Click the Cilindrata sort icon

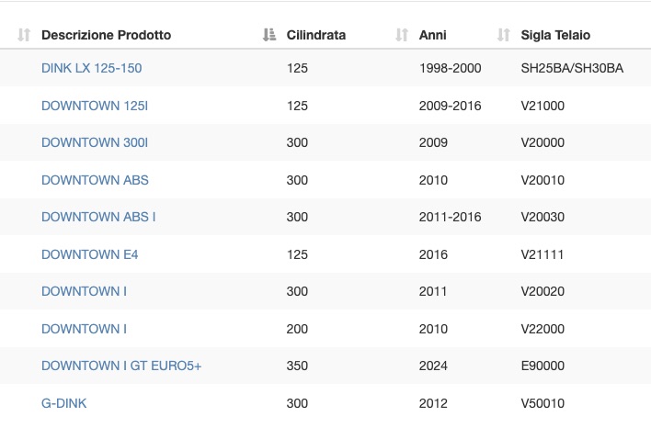pos(269,35)
